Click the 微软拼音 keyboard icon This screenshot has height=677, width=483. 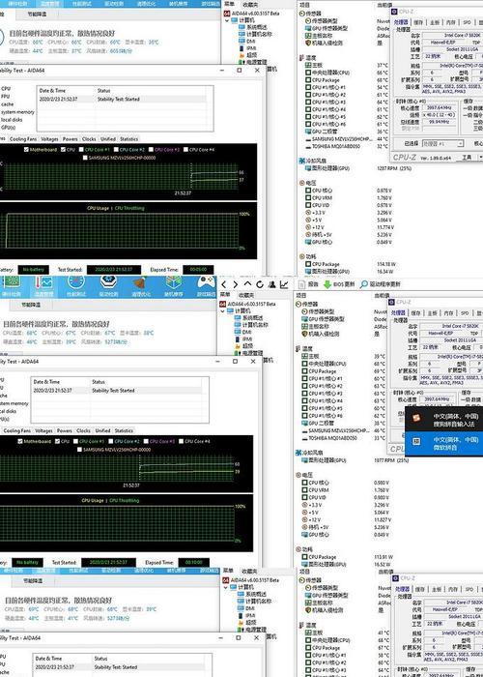click(416, 442)
